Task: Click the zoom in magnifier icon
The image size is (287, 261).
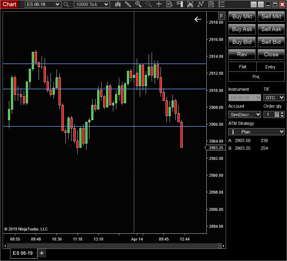Action: pos(138,4)
